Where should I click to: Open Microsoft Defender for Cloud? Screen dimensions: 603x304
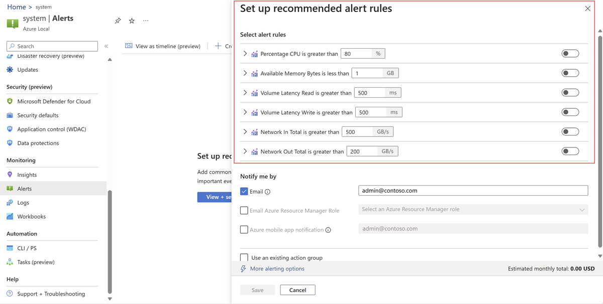click(54, 101)
